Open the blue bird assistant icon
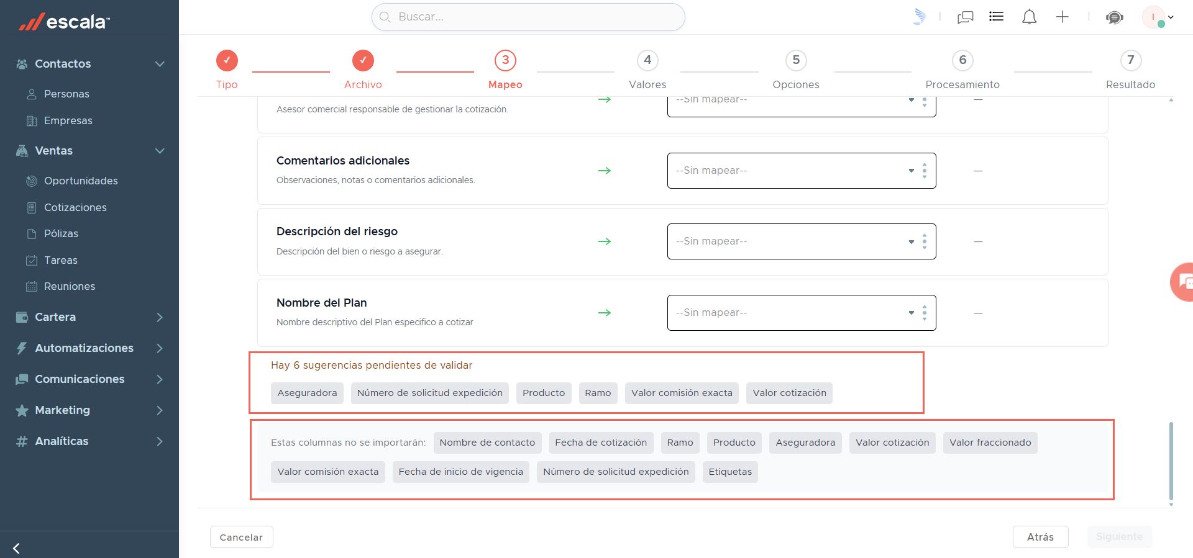 tap(920, 17)
